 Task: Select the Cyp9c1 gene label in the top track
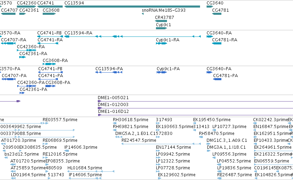click(164, 25)
